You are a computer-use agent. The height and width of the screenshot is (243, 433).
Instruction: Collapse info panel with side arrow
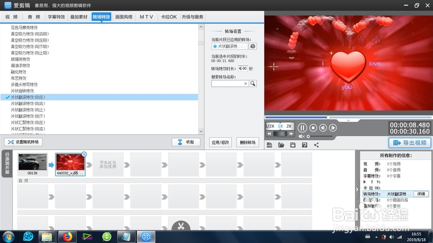(357, 189)
